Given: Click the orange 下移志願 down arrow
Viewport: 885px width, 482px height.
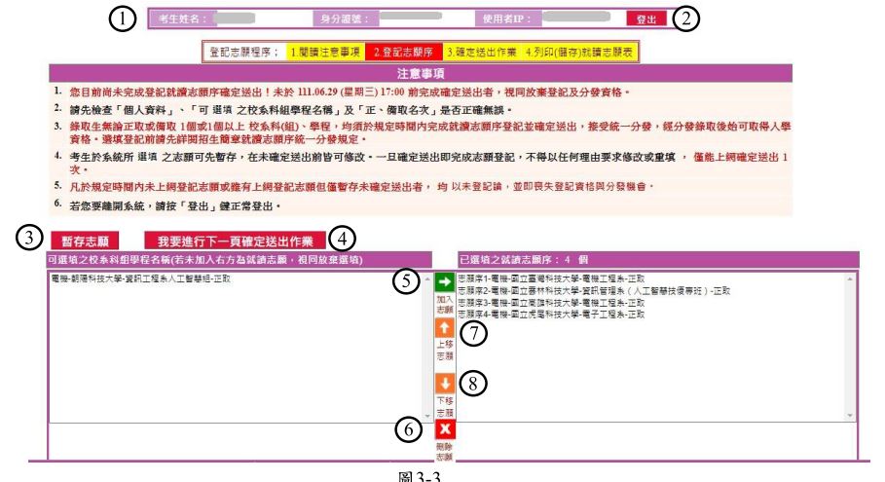Looking at the screenshot, I should [445, 384].
